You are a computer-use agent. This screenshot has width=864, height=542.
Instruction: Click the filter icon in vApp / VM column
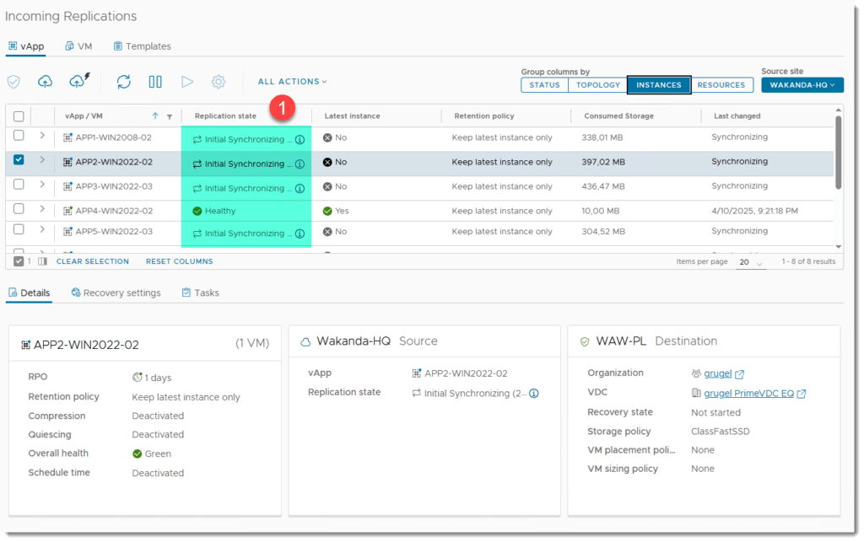(169, 116)
